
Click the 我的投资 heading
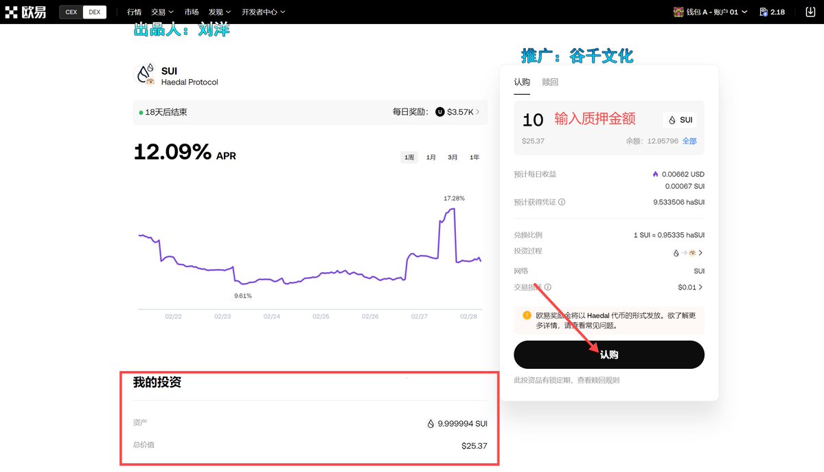point(157,383)
